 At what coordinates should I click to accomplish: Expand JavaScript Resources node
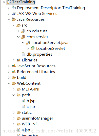pyautogui.click(x=9, y=66)
